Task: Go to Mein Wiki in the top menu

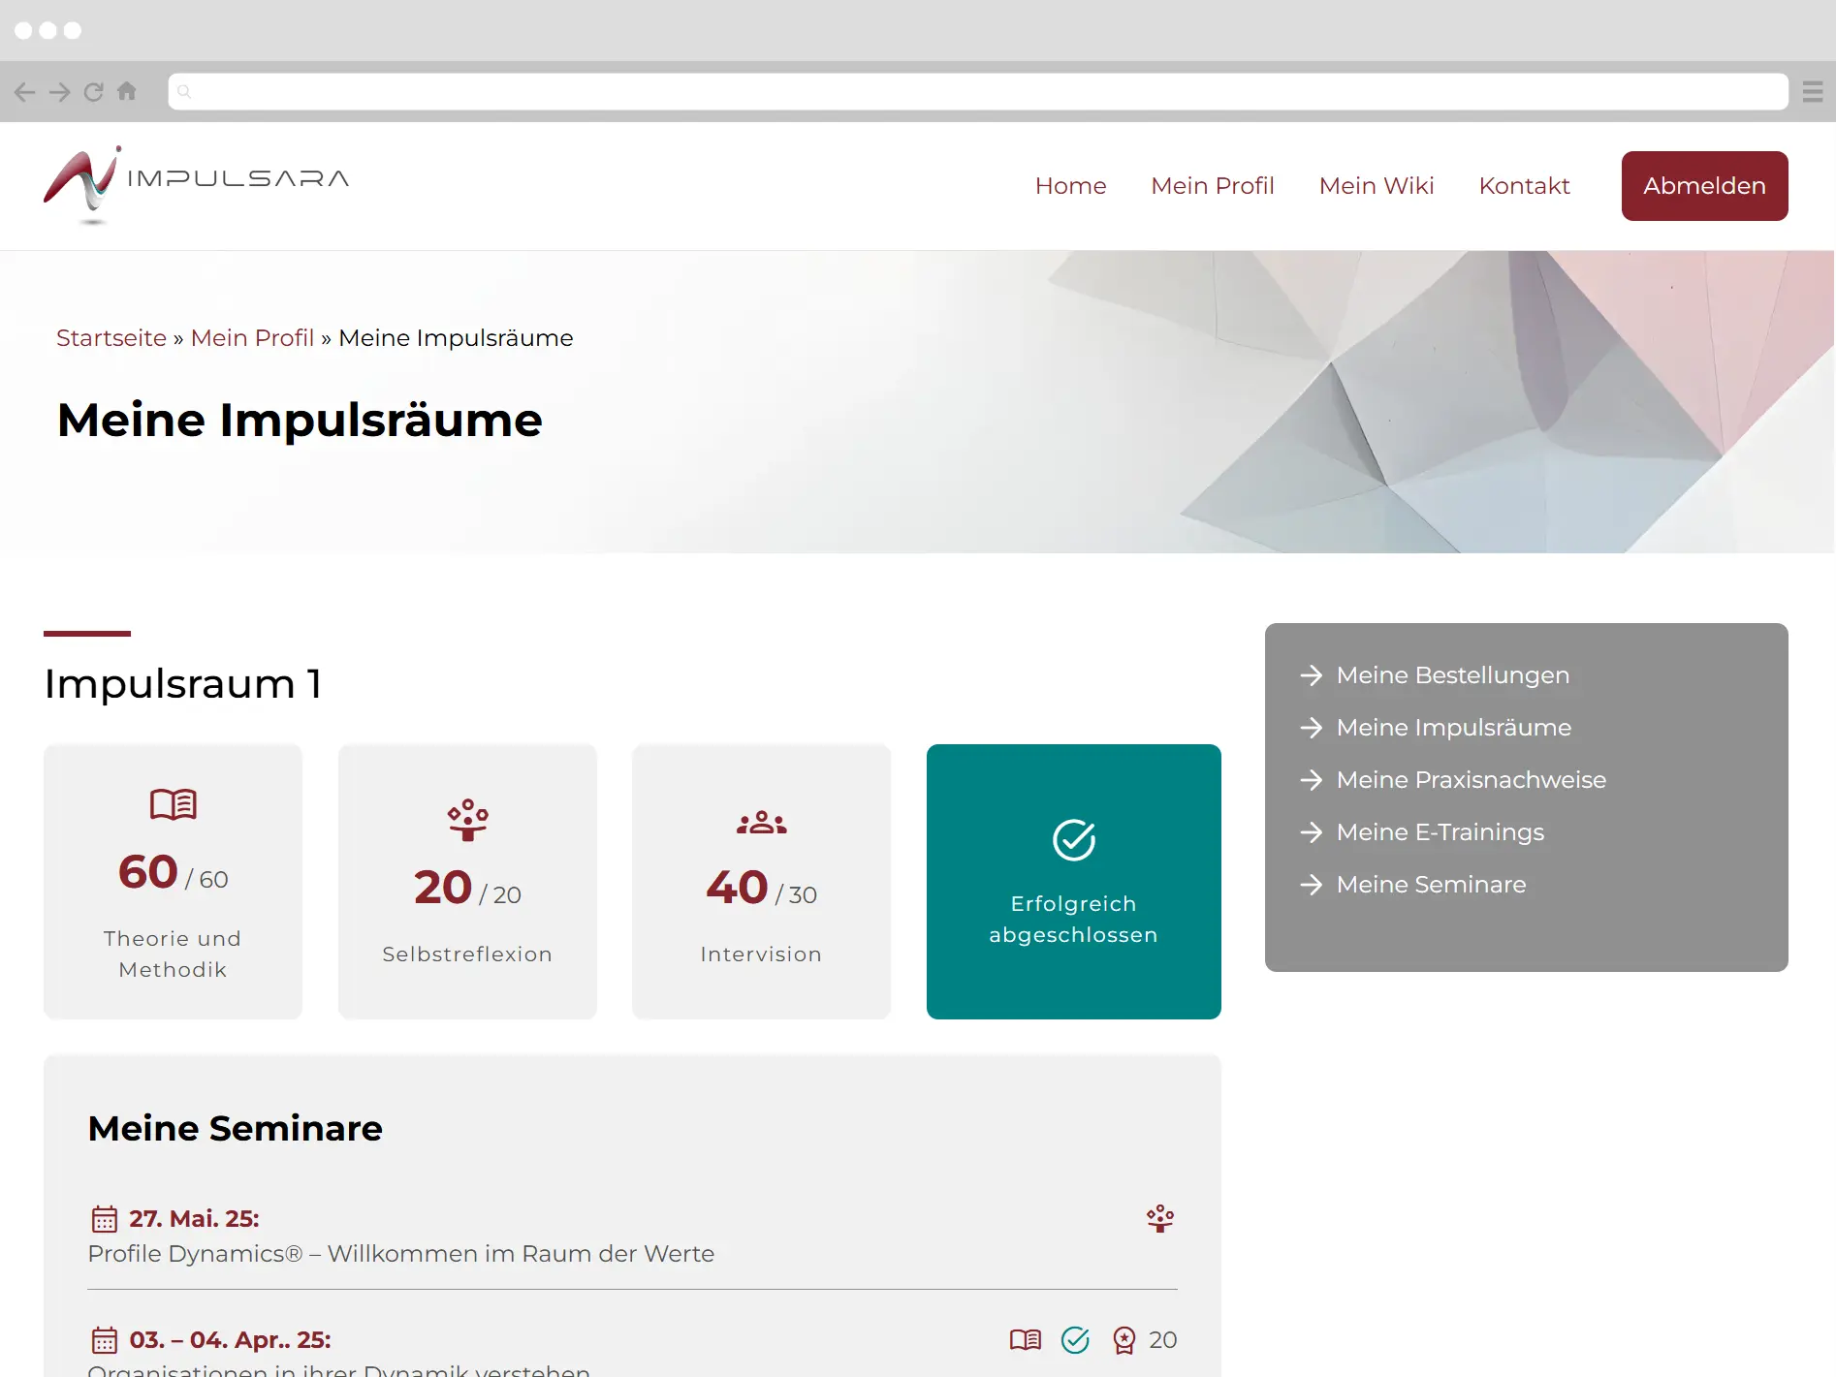Action: [x=1376, y=186]
